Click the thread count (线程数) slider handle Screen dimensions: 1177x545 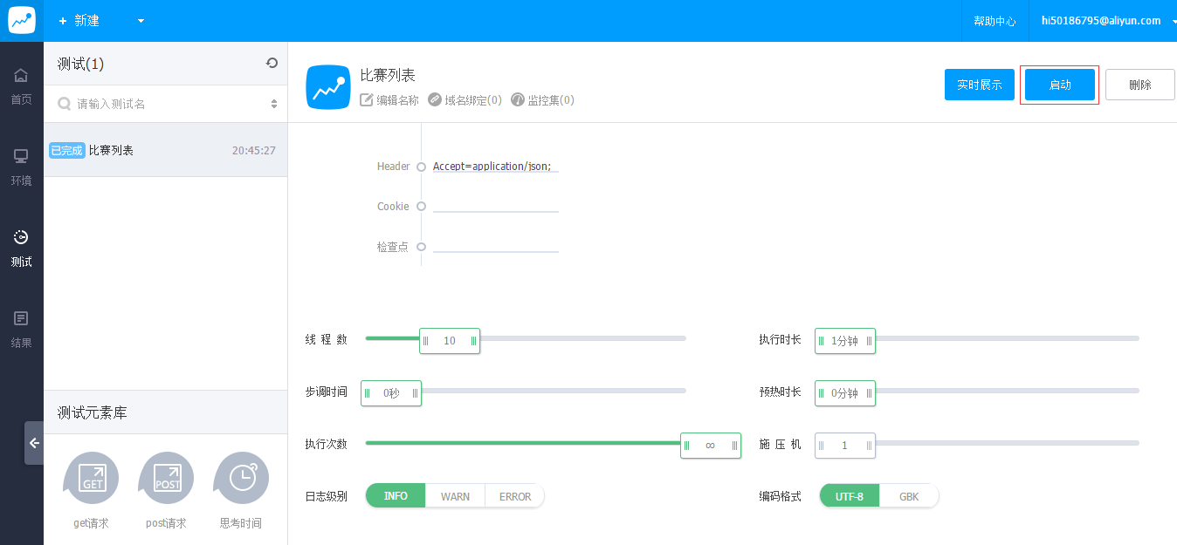point(450,341)
